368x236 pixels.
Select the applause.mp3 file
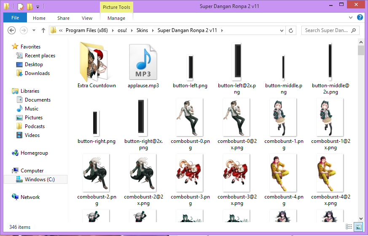143,66
